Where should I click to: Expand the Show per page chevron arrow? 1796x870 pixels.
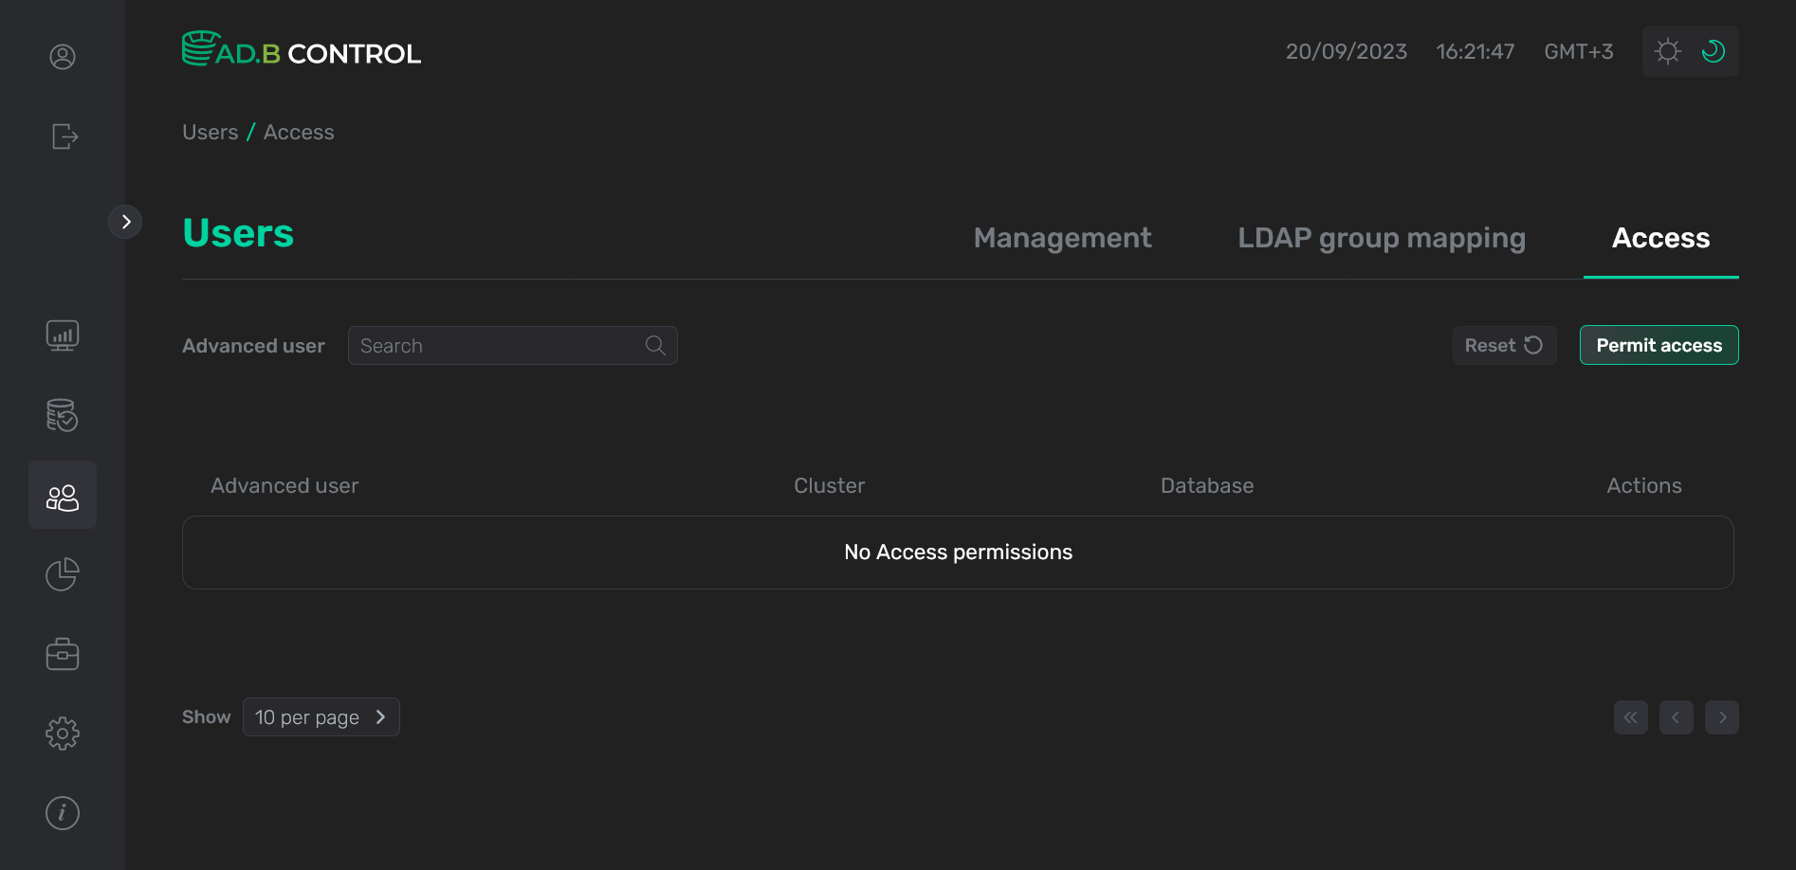pyautogui.click(x=381, y=717)
